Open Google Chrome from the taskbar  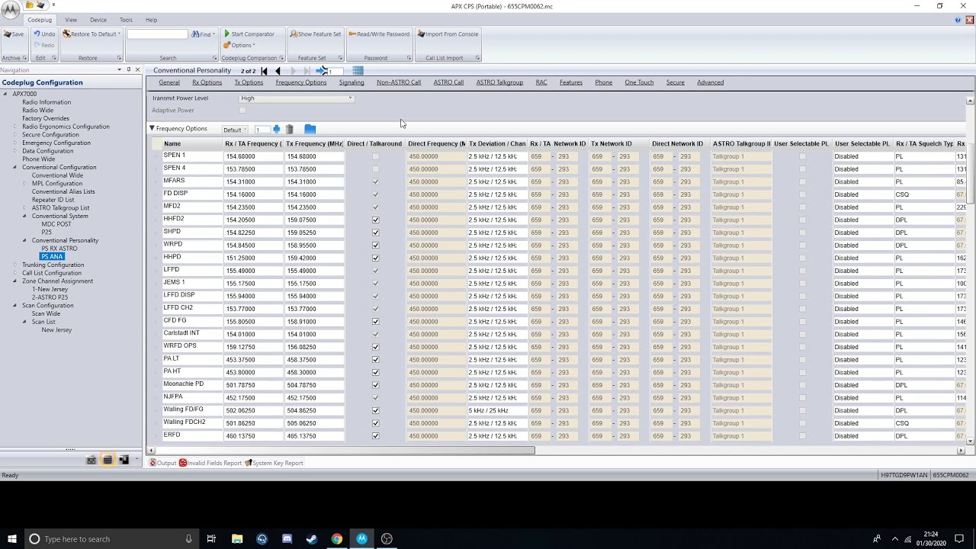(x=336, y=539)
